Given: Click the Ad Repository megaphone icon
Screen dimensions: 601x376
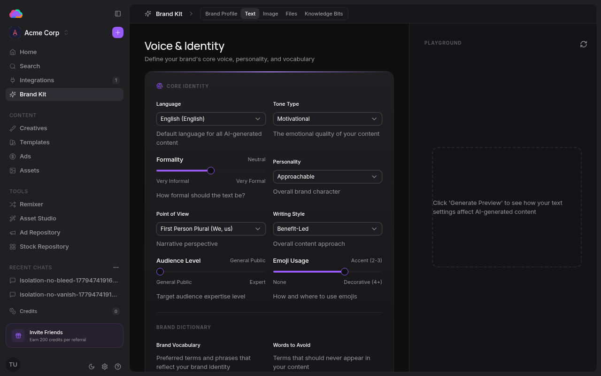Looking at the screenshot, I should coord(13,233).
